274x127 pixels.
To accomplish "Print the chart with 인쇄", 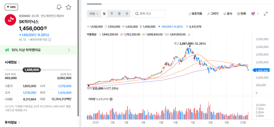I will click(x=241, y=14).
